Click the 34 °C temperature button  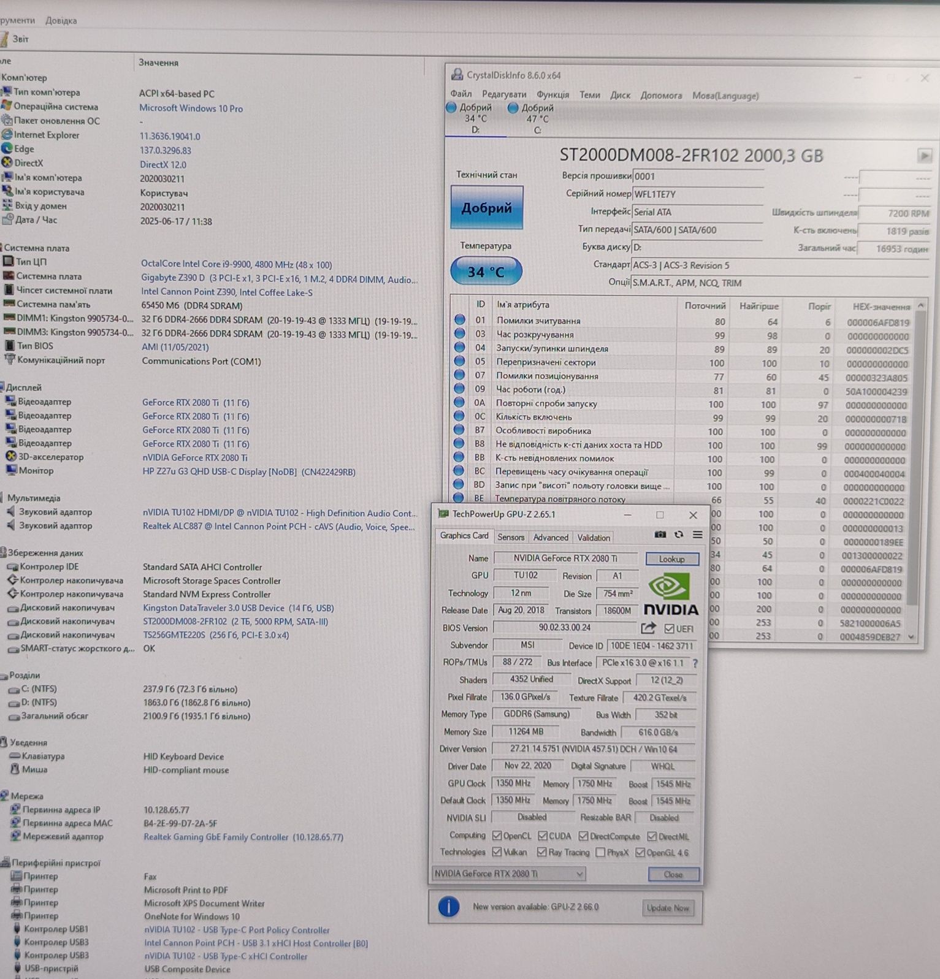[x=486, y=272]
